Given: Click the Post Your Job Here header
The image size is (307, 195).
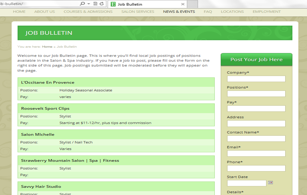Looking at the screenshot, I should [256, 59].
